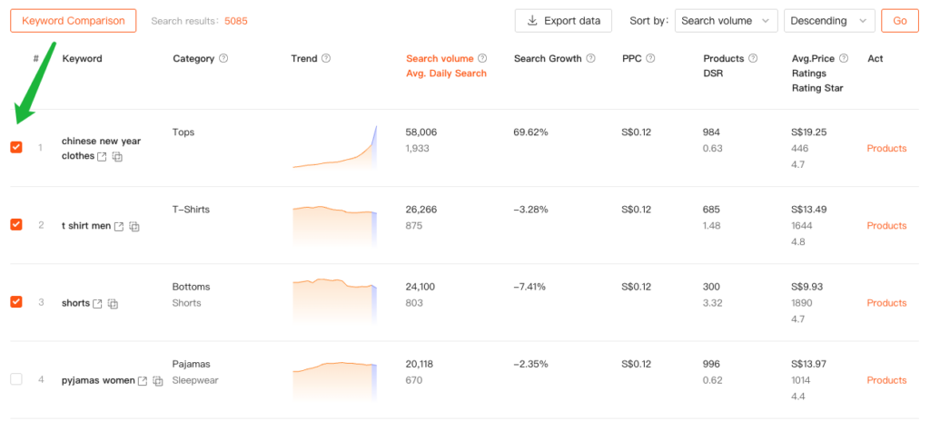The height and width of the screenshot is (421, 930).
Task: Click the PPC info question icon
Action: click(650, 59)
